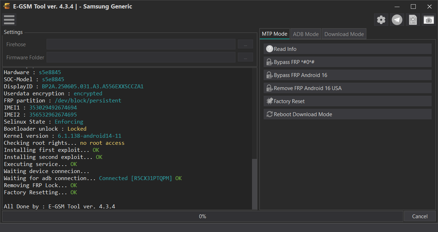Browse for Firehose file with ... button

(245, 44)
